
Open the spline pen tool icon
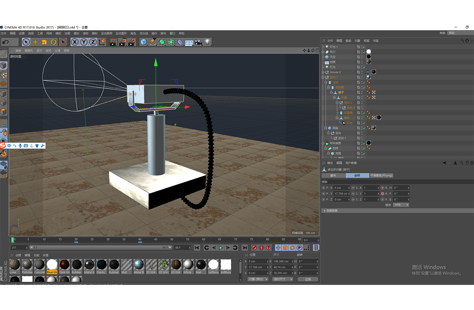click(x=153, y=42)
